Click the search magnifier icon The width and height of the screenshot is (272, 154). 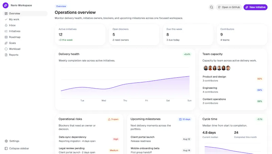[x=211, y=7]
